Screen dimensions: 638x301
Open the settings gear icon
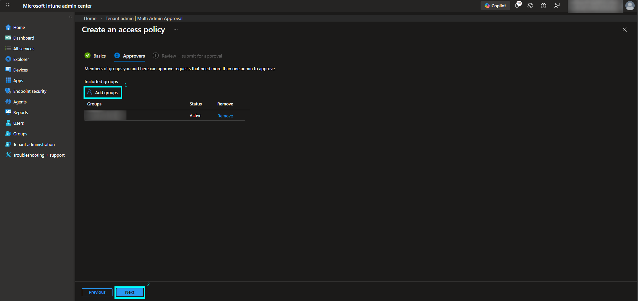(x=530, y=6)
